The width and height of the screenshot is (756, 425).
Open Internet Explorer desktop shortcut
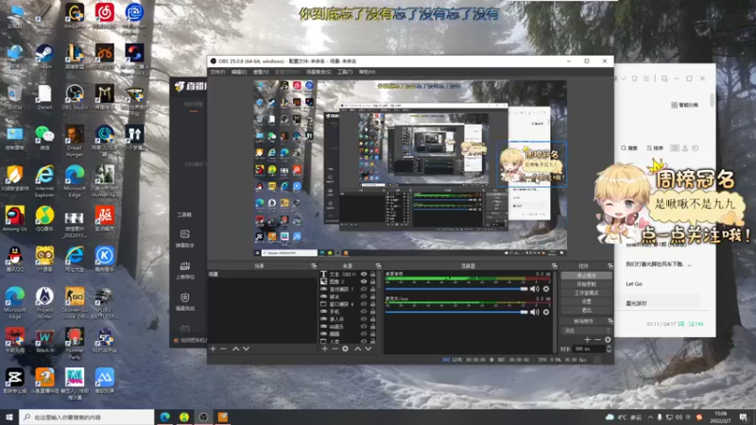pos(44,180)
